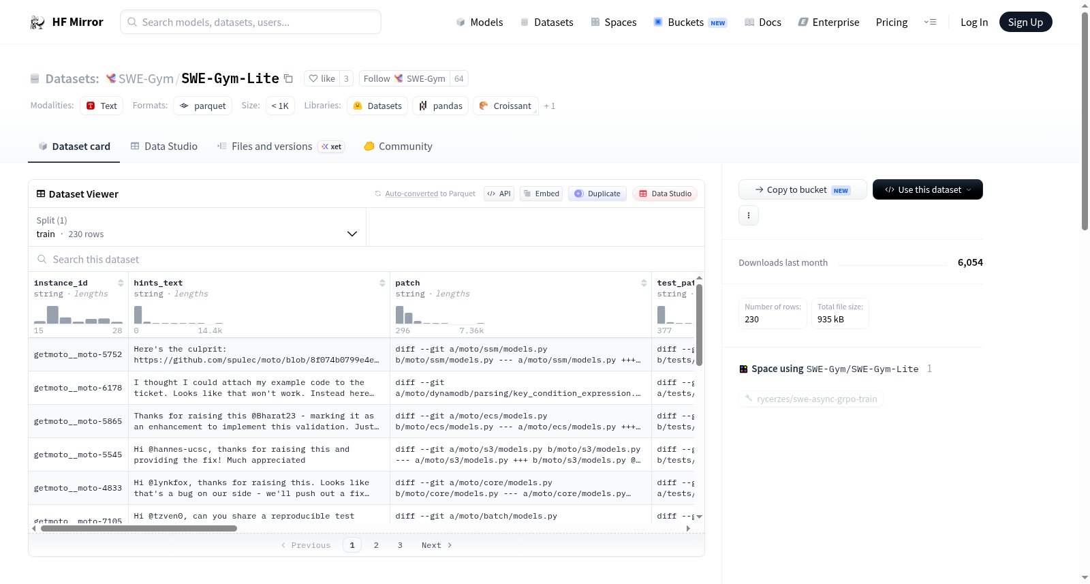Viewport: 1090px width, 584px height.
Task: Open the Use this dataset dropdown
Action: tap(928, 189)
